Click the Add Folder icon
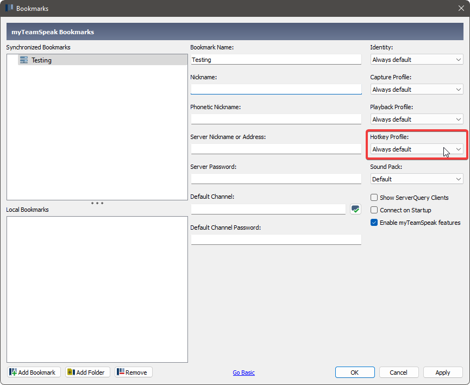 [x=71, y=372]
